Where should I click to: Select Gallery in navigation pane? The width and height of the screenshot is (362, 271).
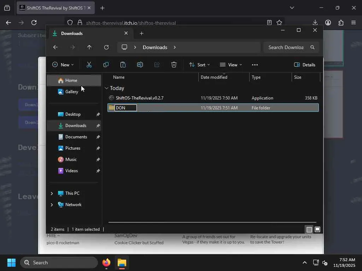74,92
